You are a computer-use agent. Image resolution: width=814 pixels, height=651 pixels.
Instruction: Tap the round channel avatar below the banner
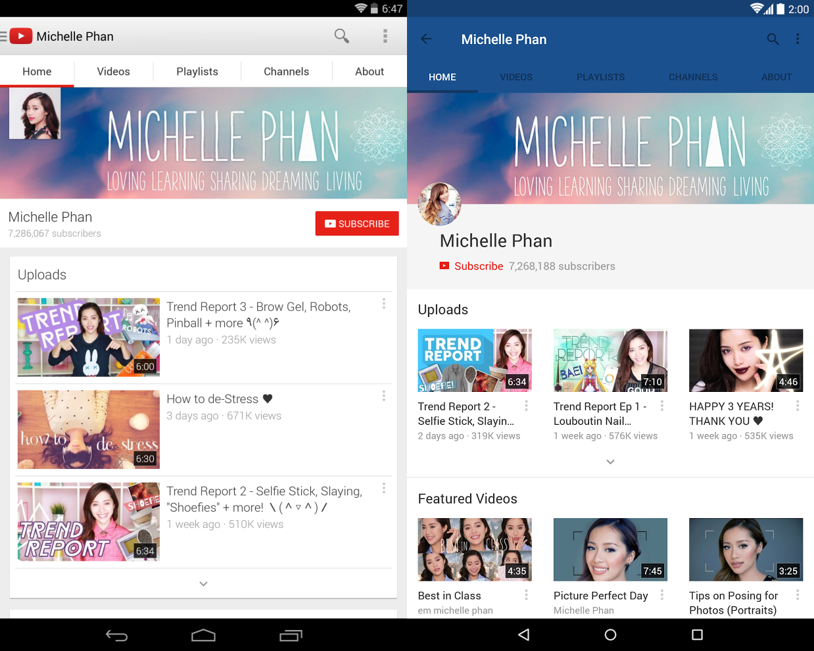coord(439,204)
